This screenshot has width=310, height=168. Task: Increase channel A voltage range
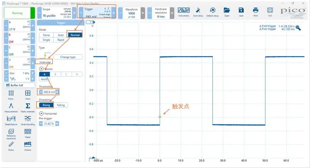[32, 26]
